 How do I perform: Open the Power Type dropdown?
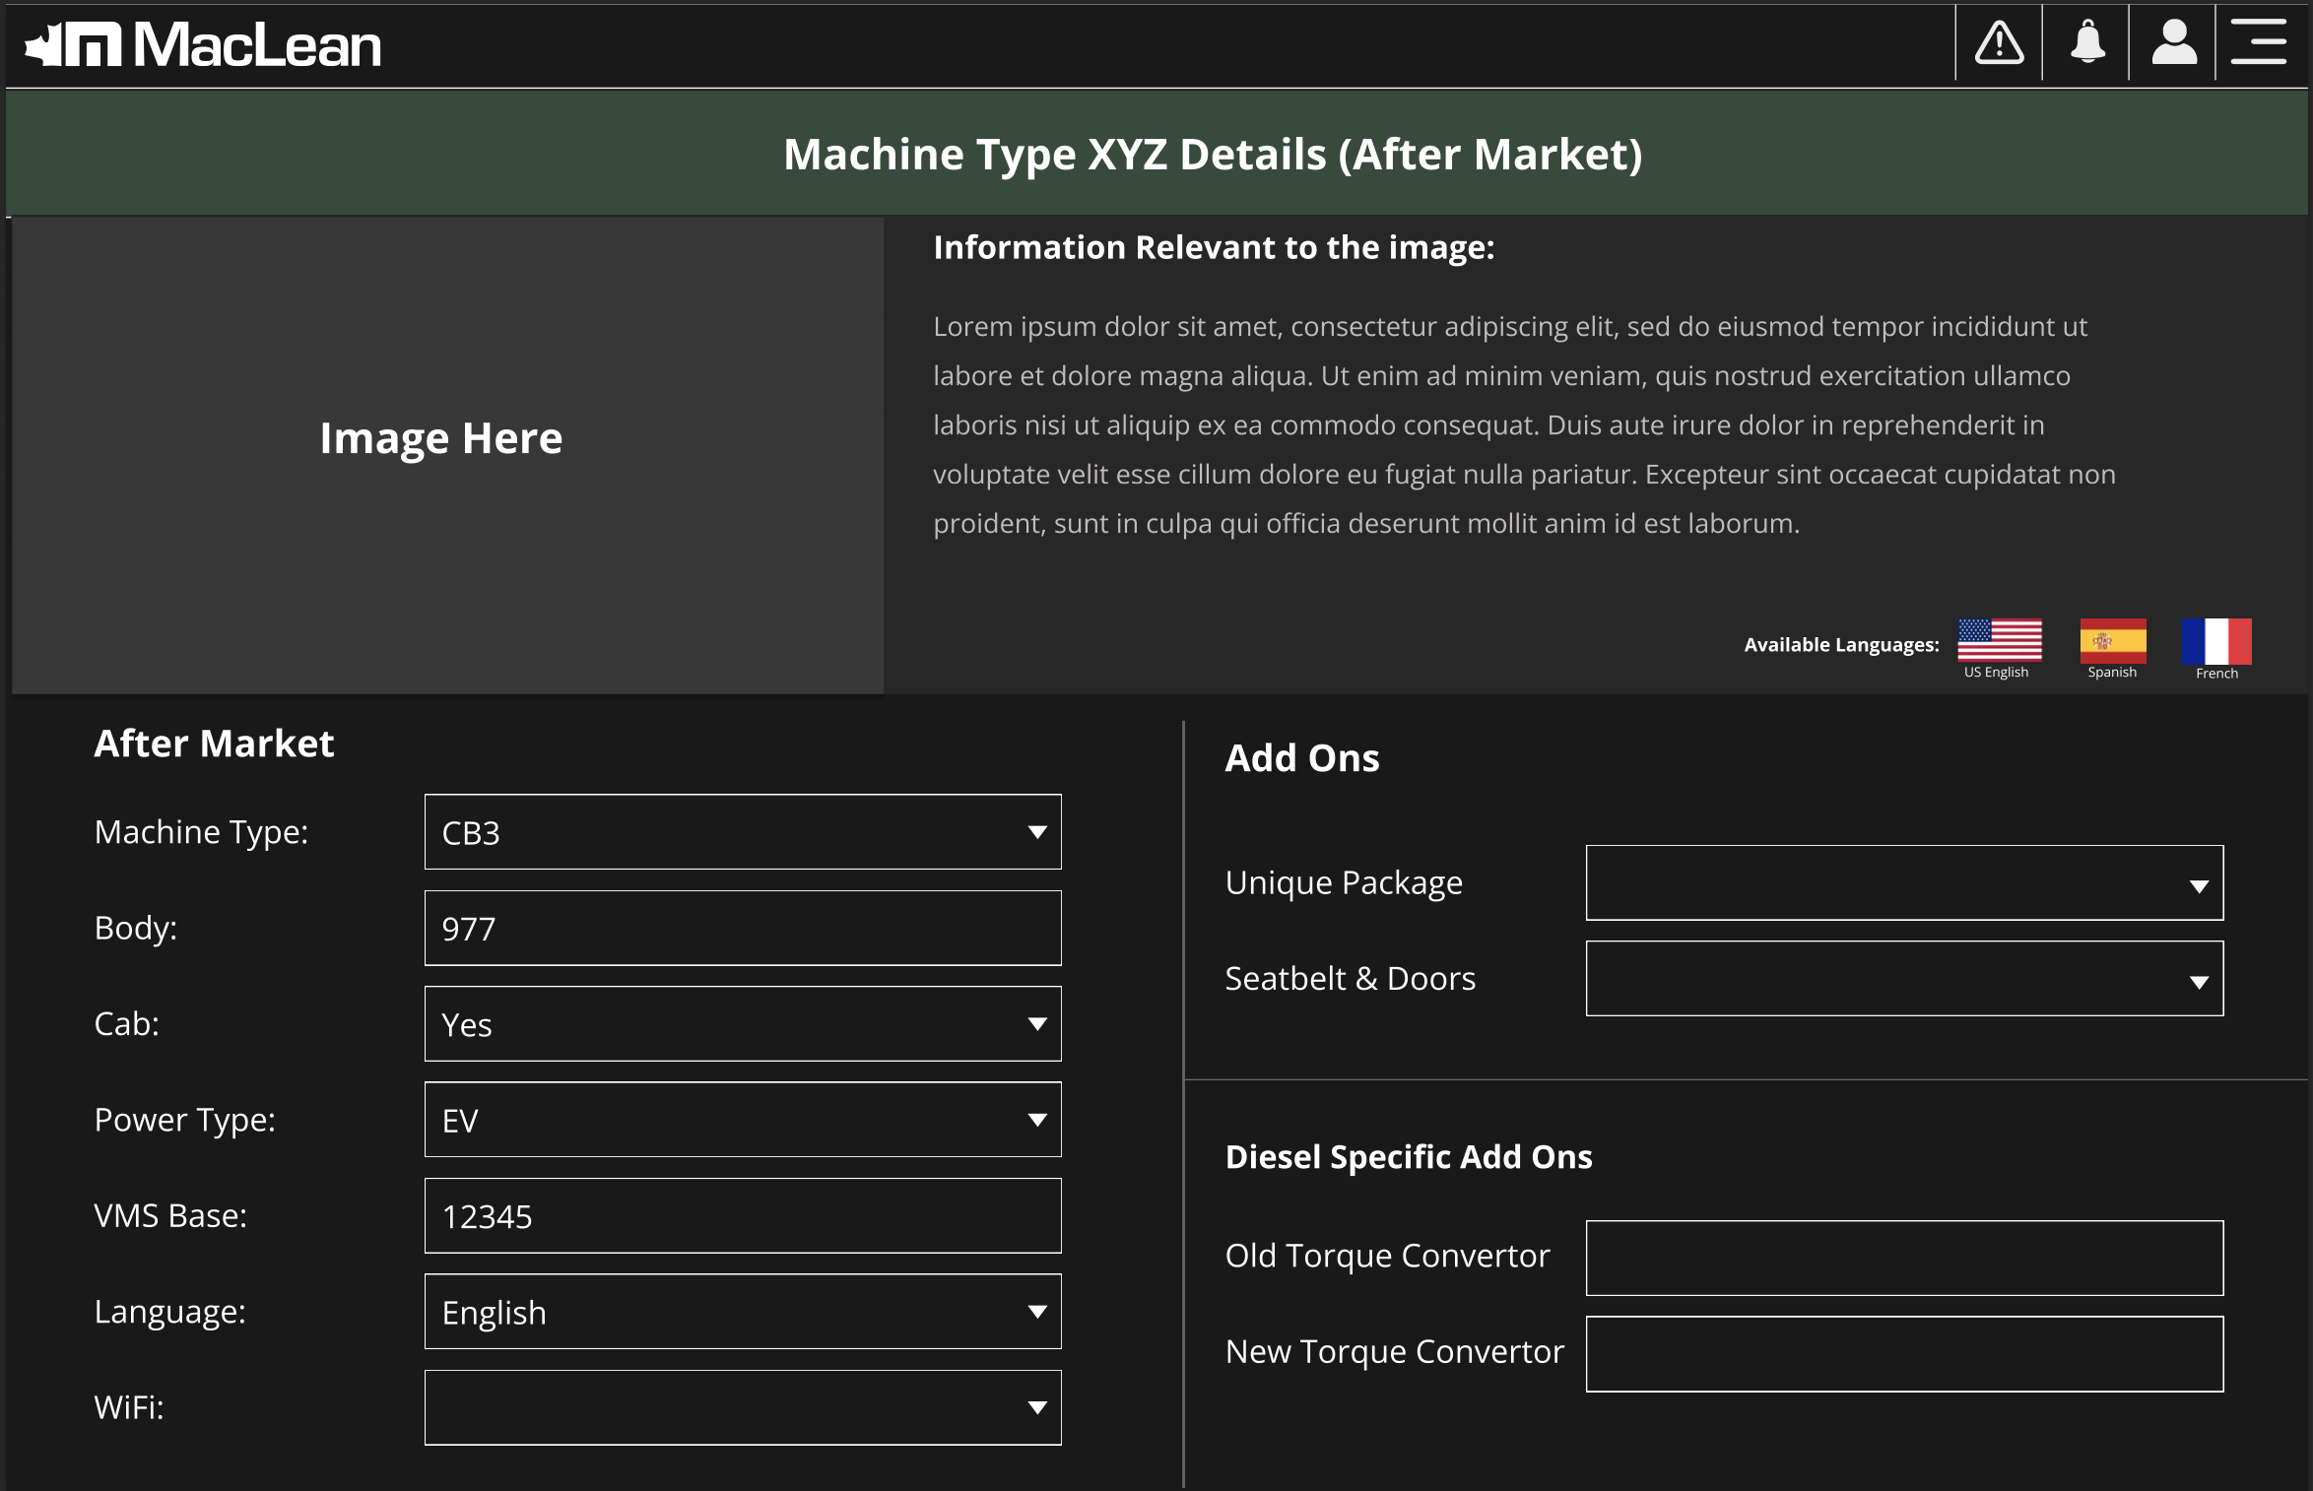click(x=743, y=1120)
